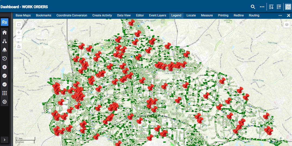The width and height of the screenshot is (292, 146).
Task: Open the header three-dot more options menu
Action: tap(262, 7)
